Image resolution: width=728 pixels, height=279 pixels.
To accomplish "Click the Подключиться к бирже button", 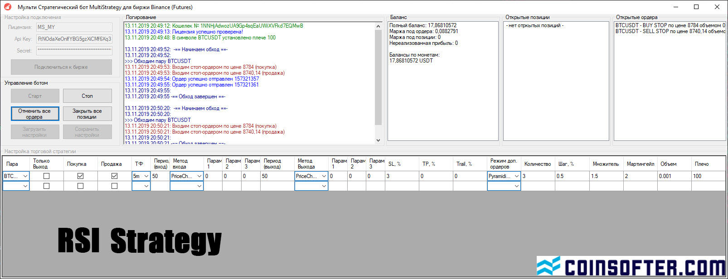I will tap(61, 67).
